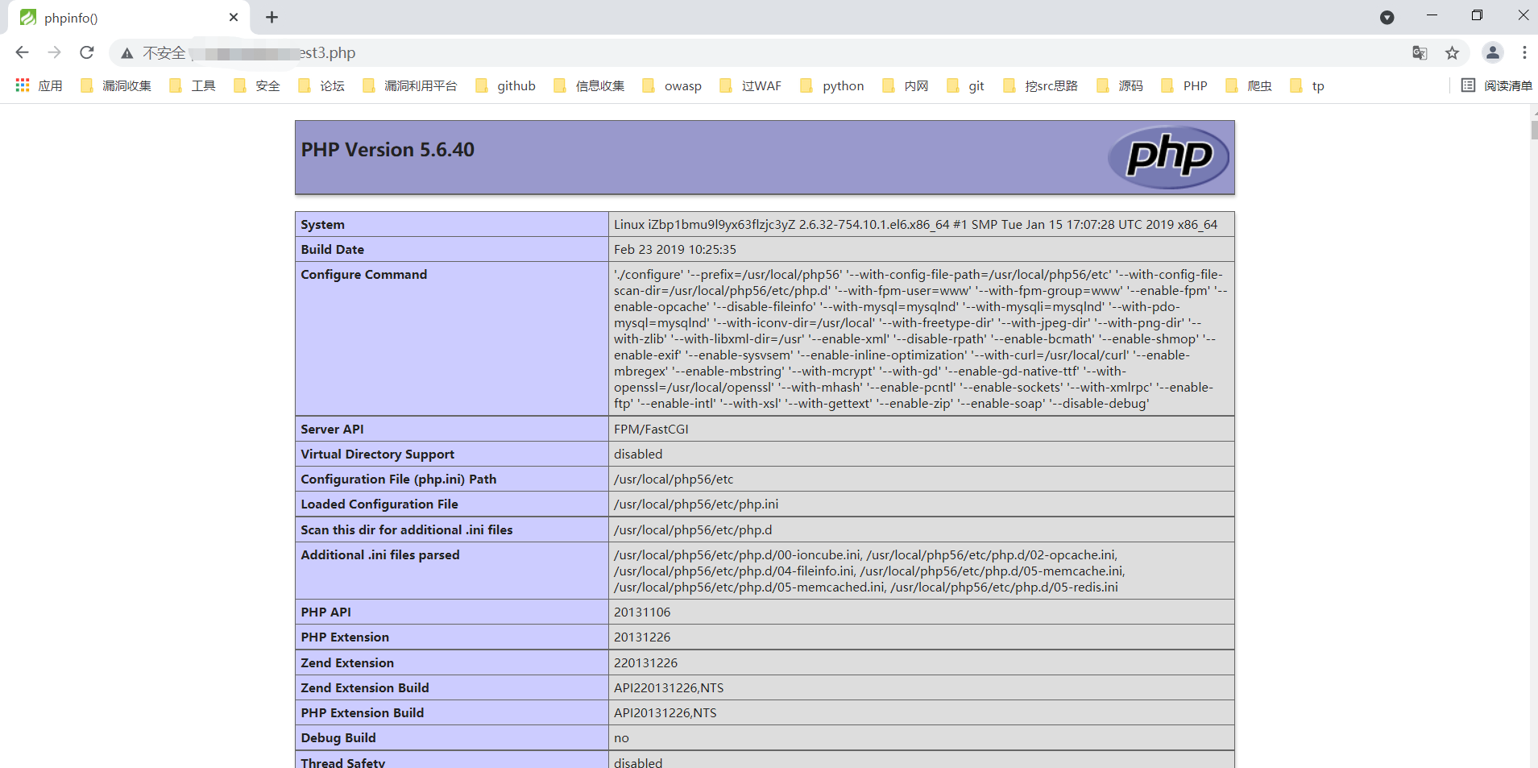Screen dimensions: 1538x768
Task: Click the Debug Build label
Action: click(x=338, y=738)
